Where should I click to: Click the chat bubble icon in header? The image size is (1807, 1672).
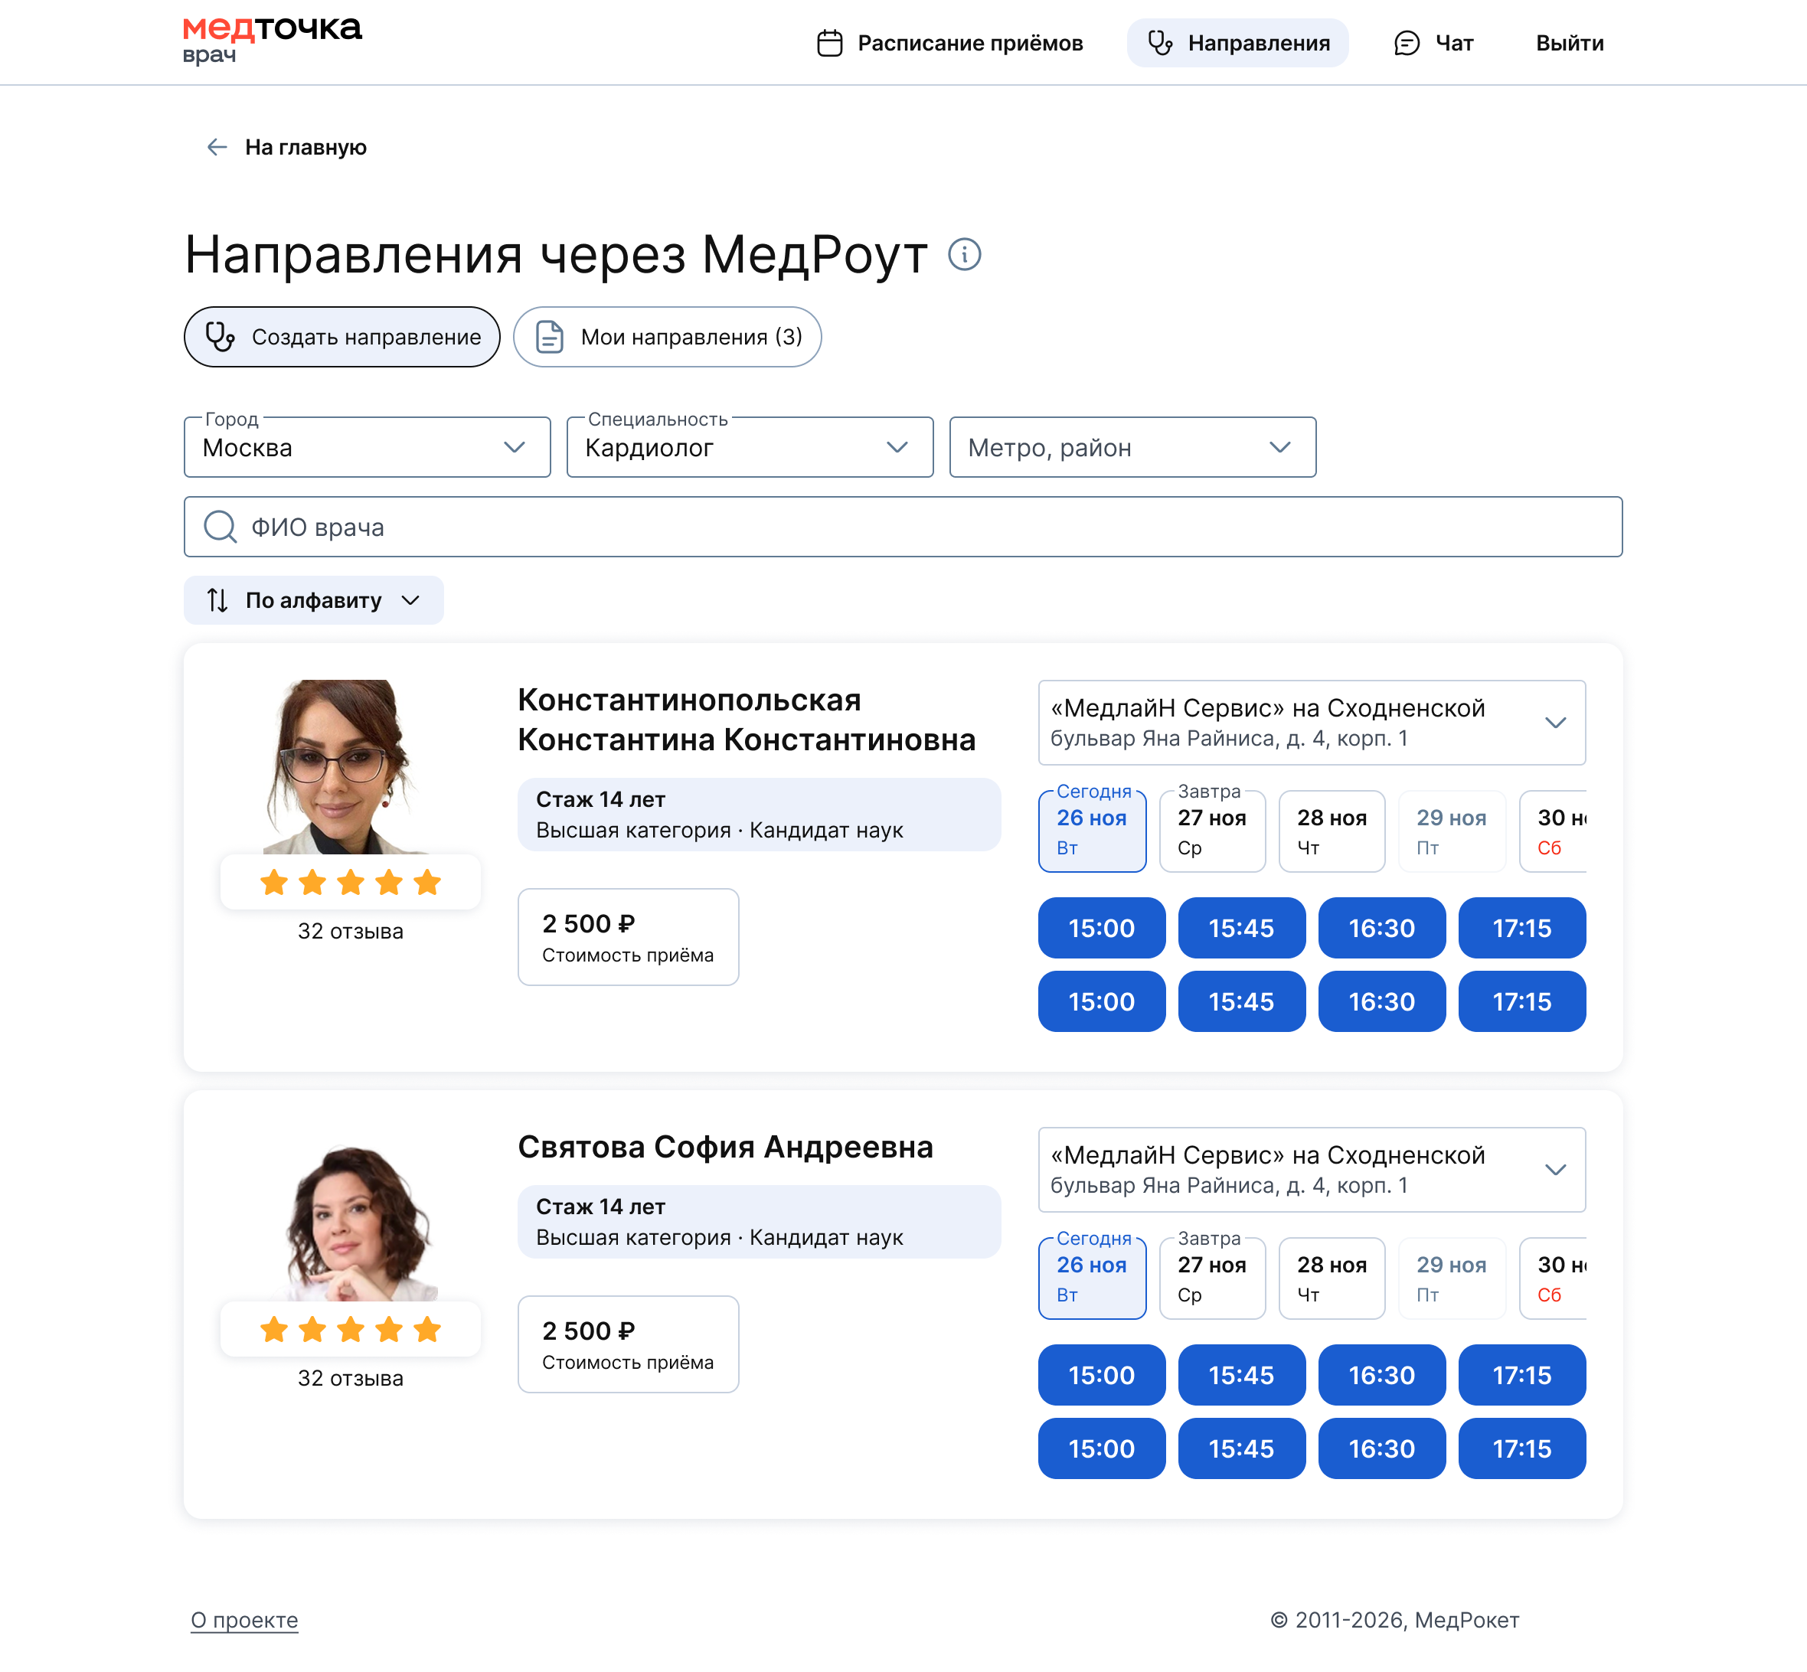pos(1406,43)
